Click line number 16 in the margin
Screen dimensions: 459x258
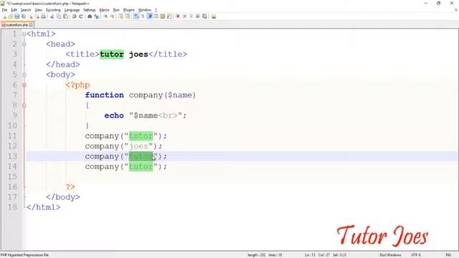pos(12,186)
